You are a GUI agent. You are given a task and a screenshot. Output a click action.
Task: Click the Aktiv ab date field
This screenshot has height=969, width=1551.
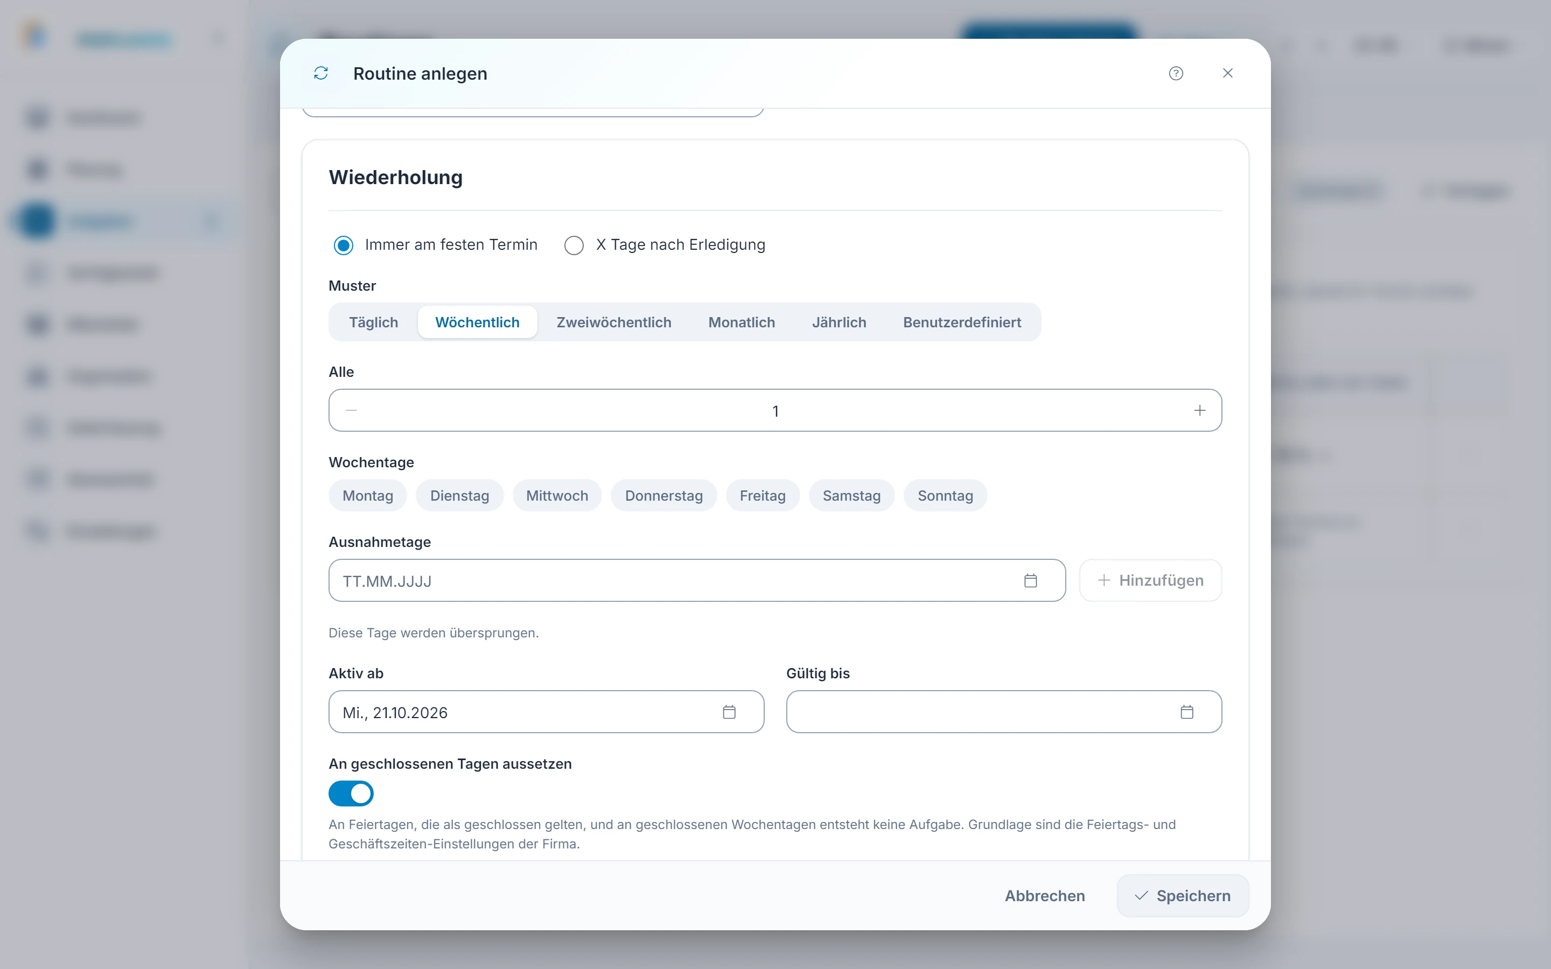(x=546, y=712)
